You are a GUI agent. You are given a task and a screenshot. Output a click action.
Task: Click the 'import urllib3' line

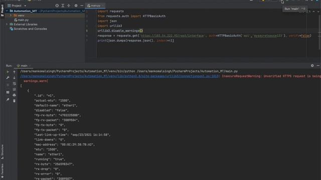pos(110,26)
